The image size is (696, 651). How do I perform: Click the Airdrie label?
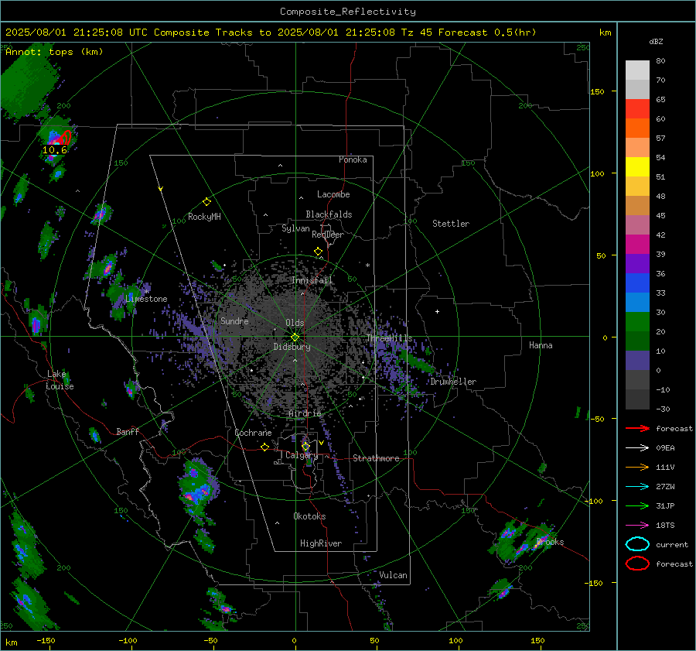pyautogui.click(x=305, y=413)
